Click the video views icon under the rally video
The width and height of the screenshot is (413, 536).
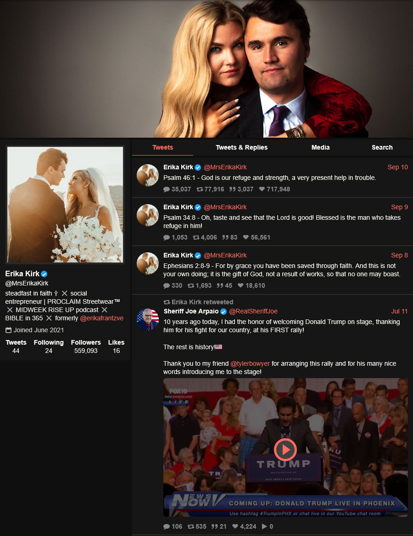click(x=265, y=526)
